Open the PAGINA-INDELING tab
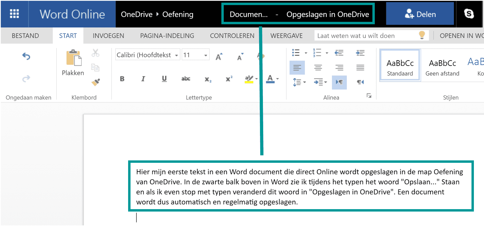 167,36
